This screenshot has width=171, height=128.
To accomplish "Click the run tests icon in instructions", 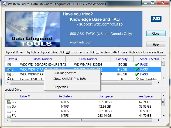I will coord(68,52).
